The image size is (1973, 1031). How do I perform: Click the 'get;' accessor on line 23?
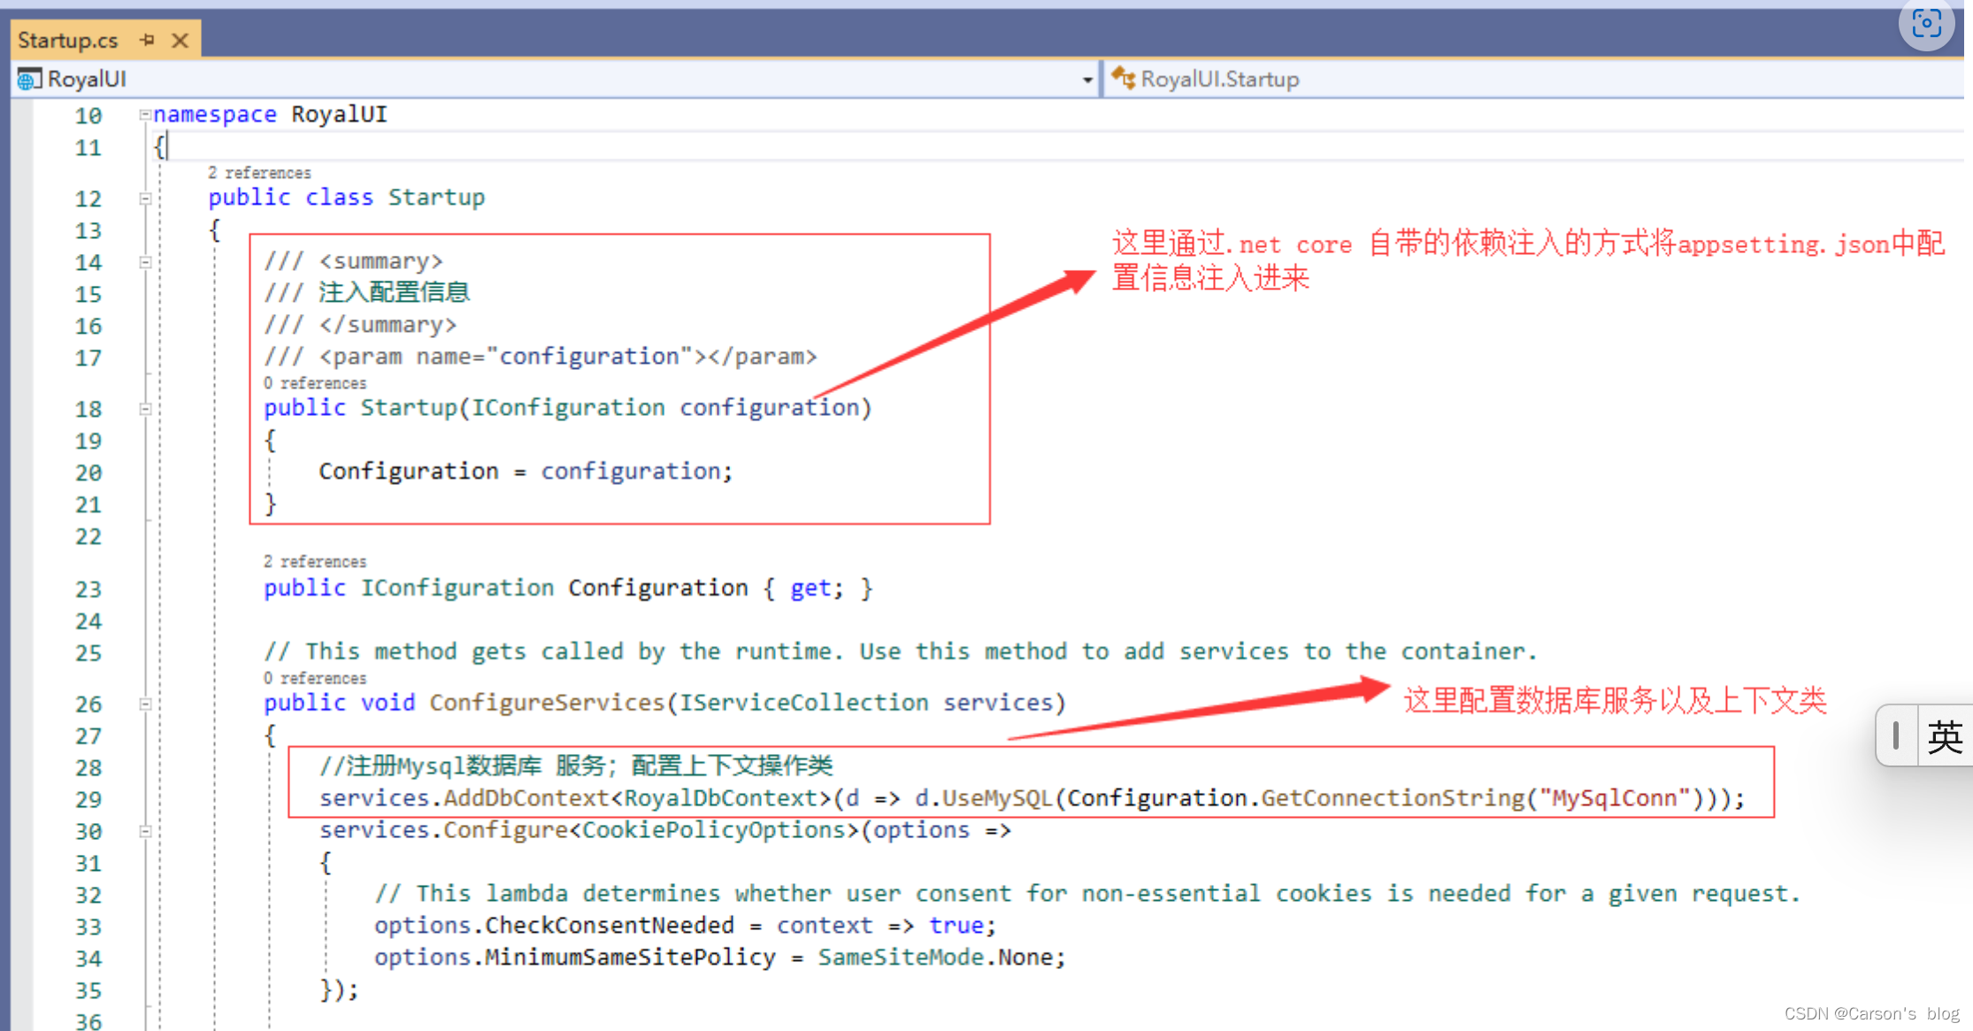pyautogui.click(x=817, y=589)
